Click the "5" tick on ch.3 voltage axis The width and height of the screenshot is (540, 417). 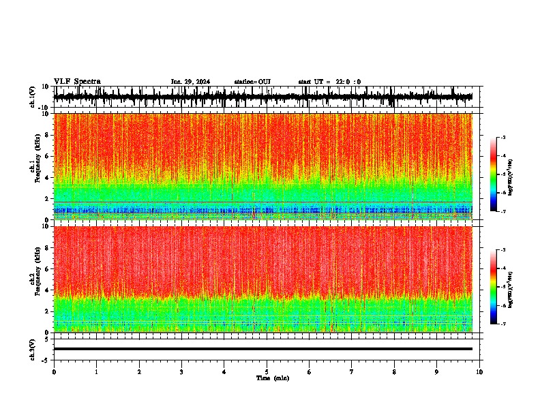coord(47,339)
